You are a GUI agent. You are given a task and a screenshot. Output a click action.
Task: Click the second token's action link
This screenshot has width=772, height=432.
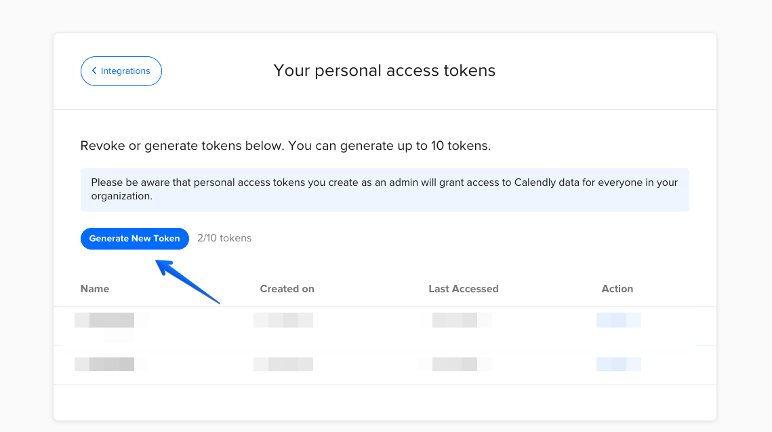[618, 364]
